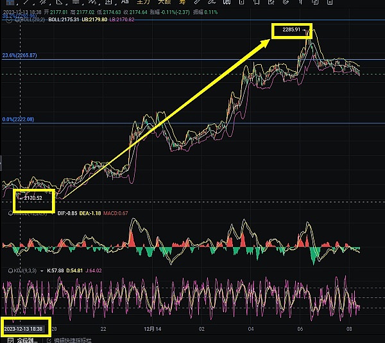Click the 定位到 button
Screen dimensions: 385x343
(x=27, y=339)
